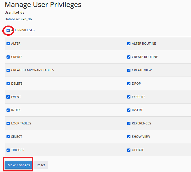The height and width of the screenshot is (172, 191).
Task: Uncheck the TRIGGER privilege checkbox
Action: (x=8, y=150)
